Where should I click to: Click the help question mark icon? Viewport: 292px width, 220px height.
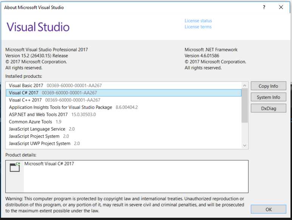[x=264, y=7]
